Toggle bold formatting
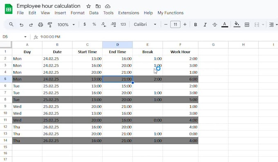278x162 pixels. click(x=195, y=24)
